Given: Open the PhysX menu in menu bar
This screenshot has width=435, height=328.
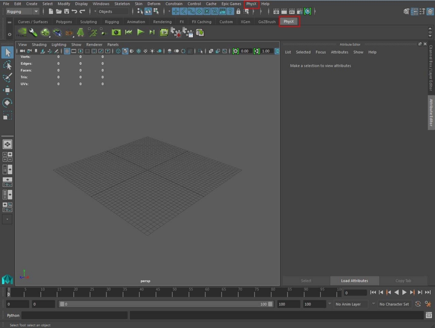Looking at the screenshot, I should [251, 4].
